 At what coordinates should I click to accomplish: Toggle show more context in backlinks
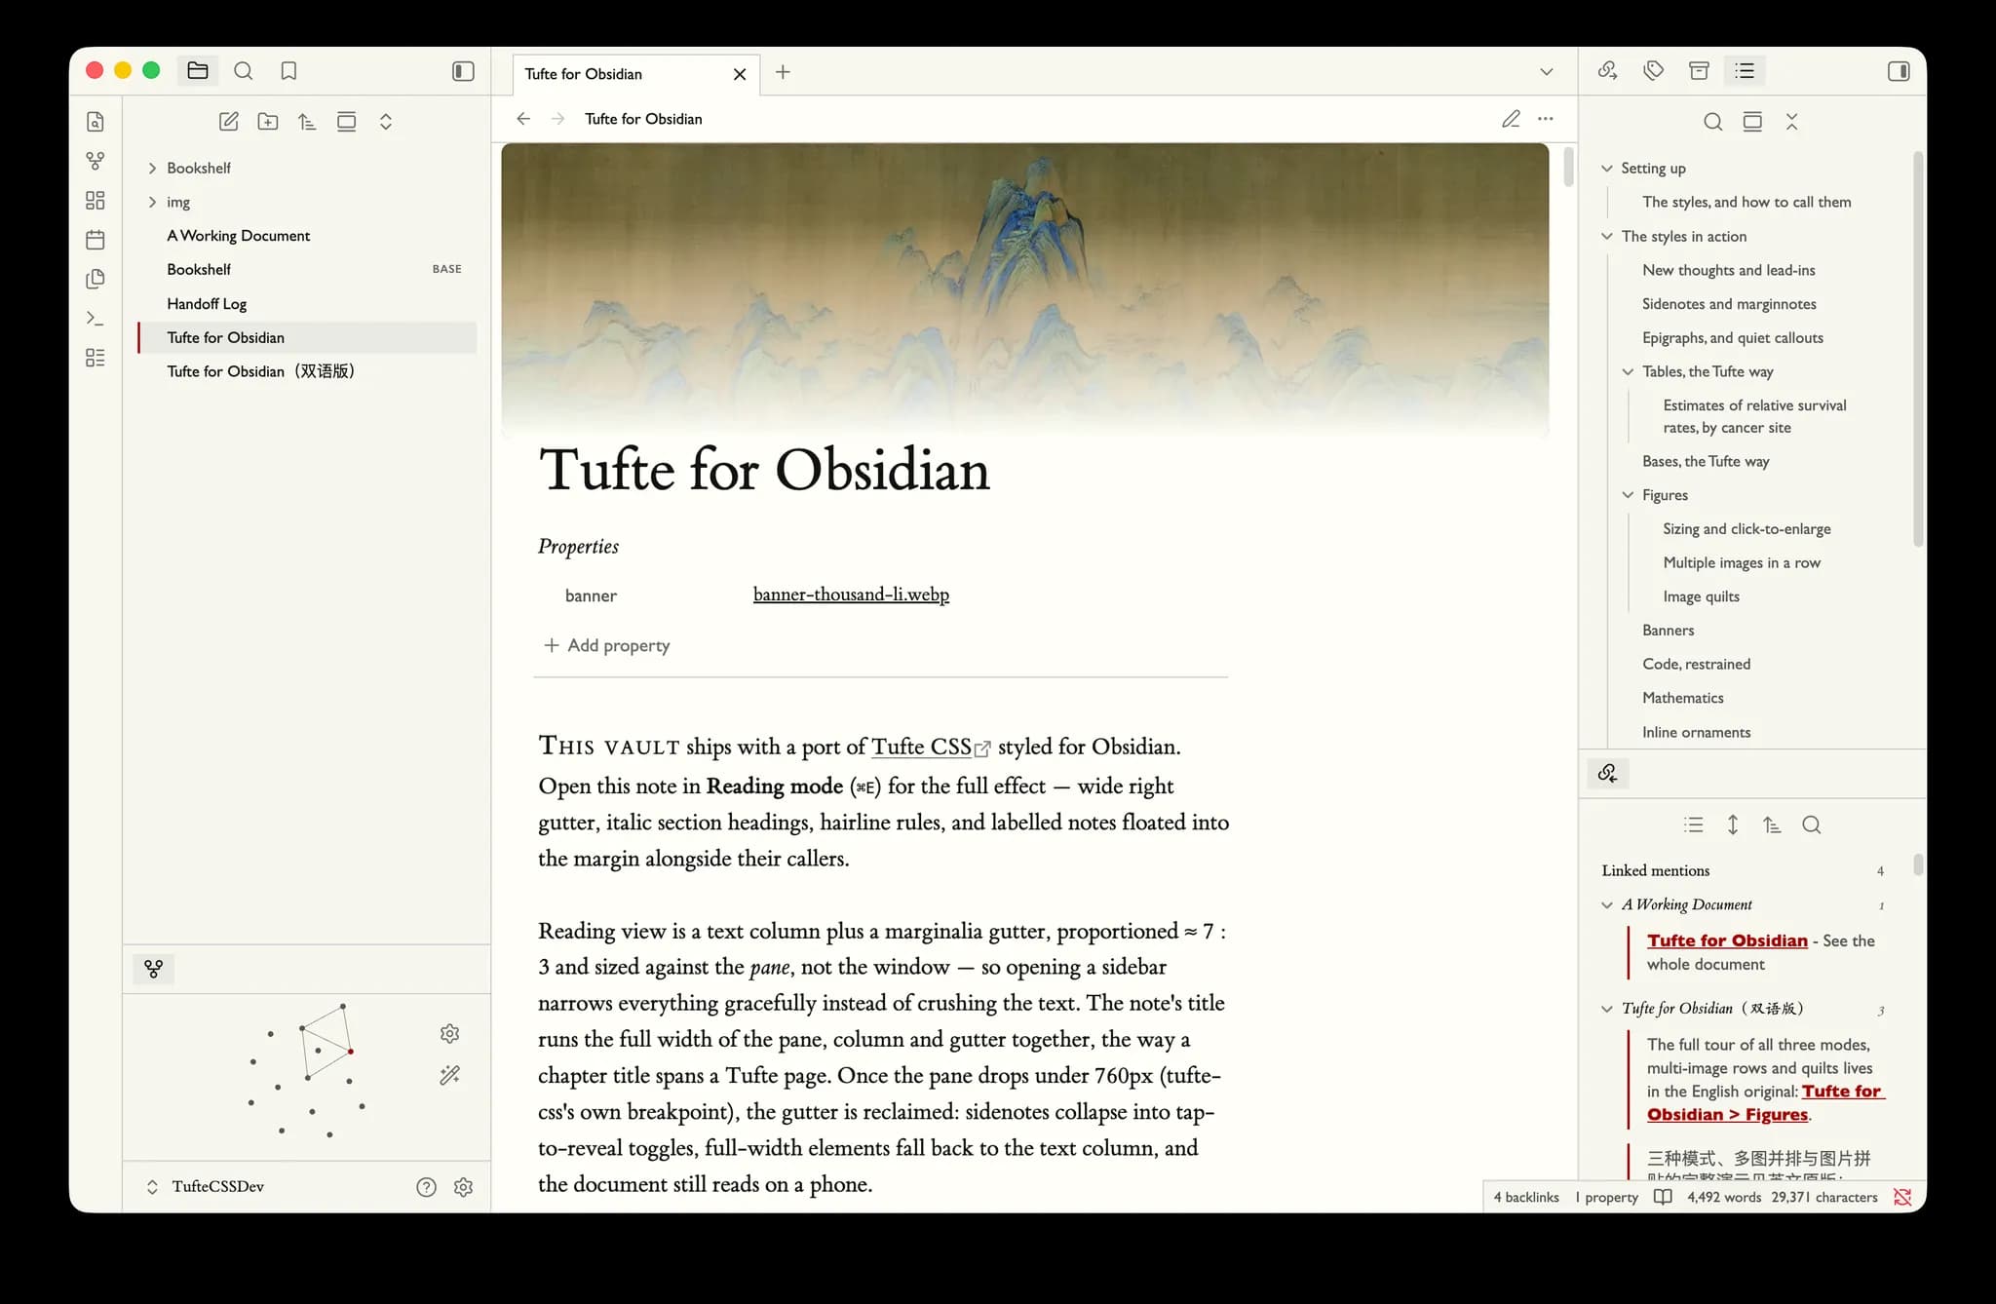point(1733,825)
